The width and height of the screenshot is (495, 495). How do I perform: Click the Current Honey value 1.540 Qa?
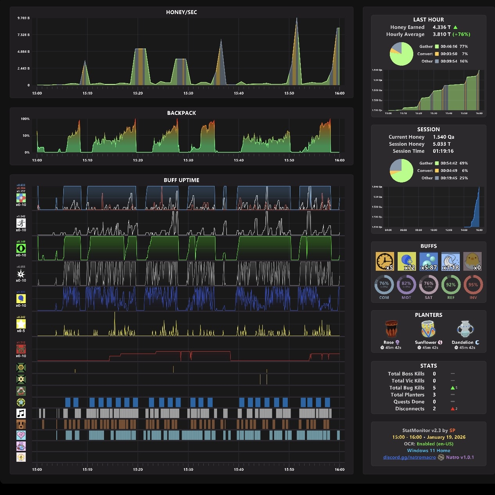click(x=443, y=137)
